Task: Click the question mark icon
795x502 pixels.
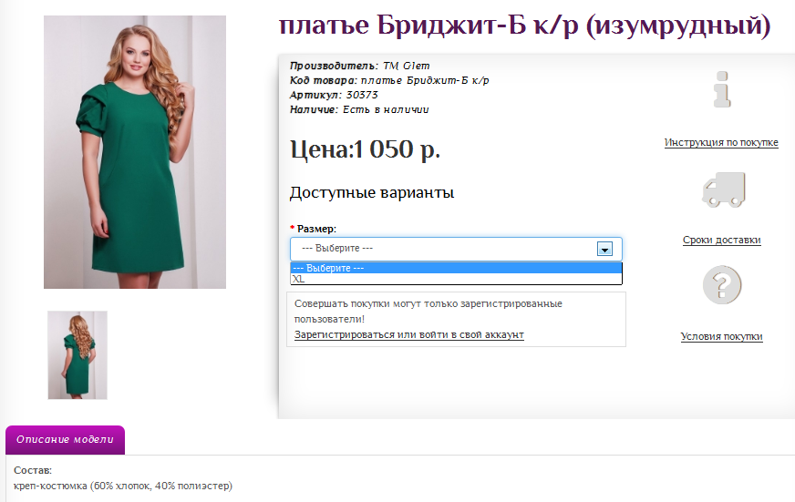Action: click(x=722, y=284)
